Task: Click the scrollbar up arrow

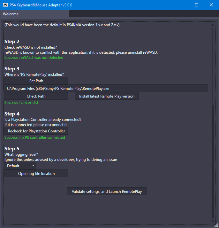Action: [x=213, y=25]
